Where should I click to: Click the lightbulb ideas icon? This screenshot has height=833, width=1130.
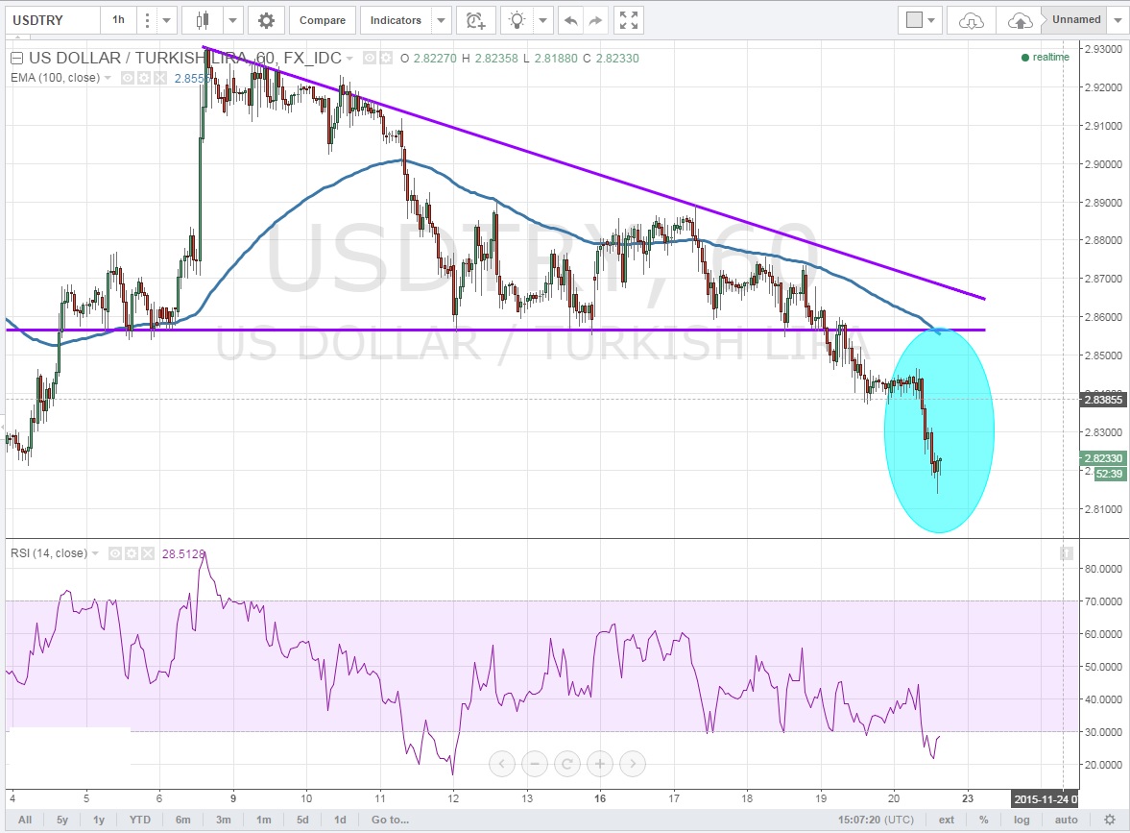coord(517,19)
